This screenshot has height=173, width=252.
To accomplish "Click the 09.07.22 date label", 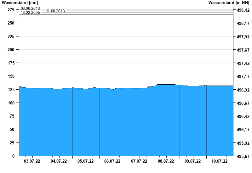I will [193, 161].
